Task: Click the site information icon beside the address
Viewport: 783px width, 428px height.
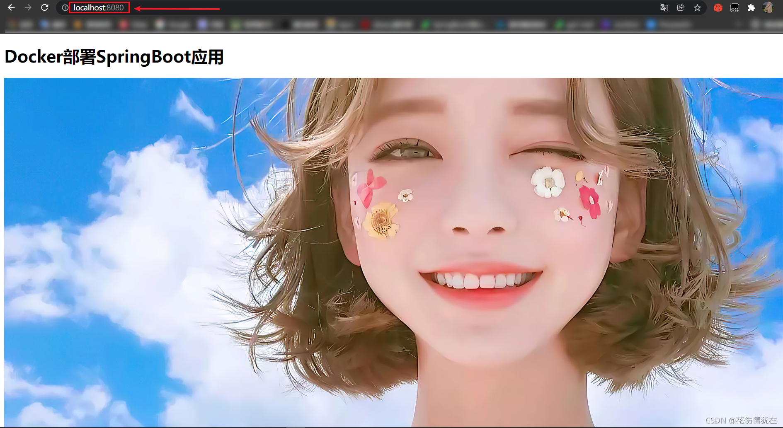Action: [x=65, y=7]
